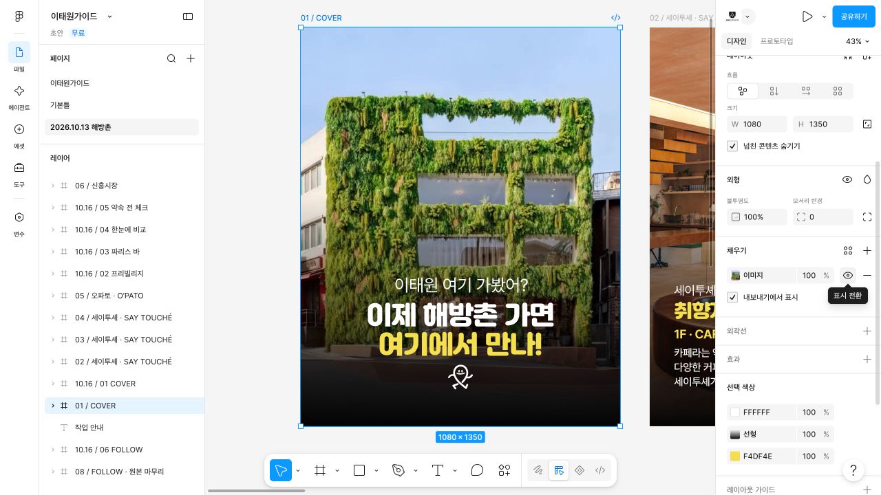Image resolution: width=881 pixels, height=495 pixels.
Task: Select freeform flow layout option
Action: (x=743, y=91)
